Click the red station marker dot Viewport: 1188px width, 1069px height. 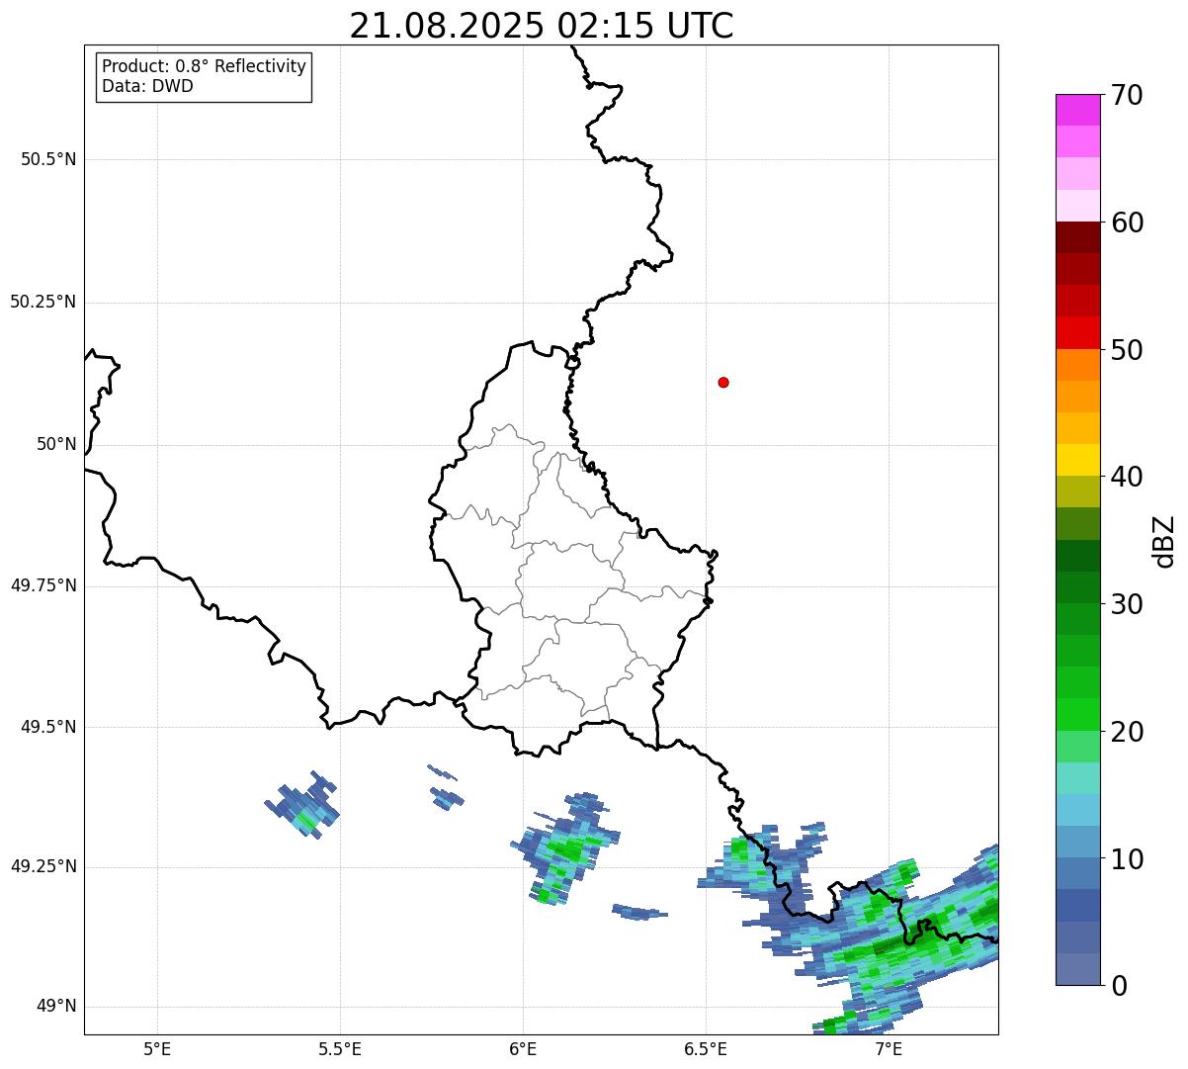pyautogui.click(x=723, y=382)
